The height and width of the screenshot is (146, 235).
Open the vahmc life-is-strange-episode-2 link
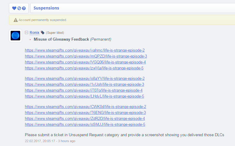pyautogui.click(x=85, y=50)
